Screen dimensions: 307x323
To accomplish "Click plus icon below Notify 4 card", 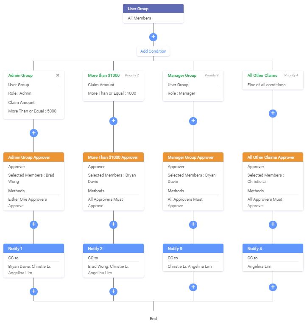I will click(x=273, y=287).
